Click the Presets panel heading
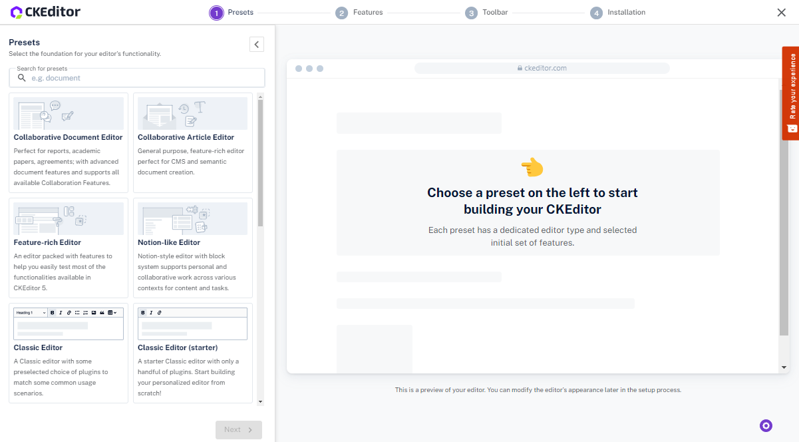Image resolution: width=799 pixels, height=442 pixels. click(x=25, y=42)
